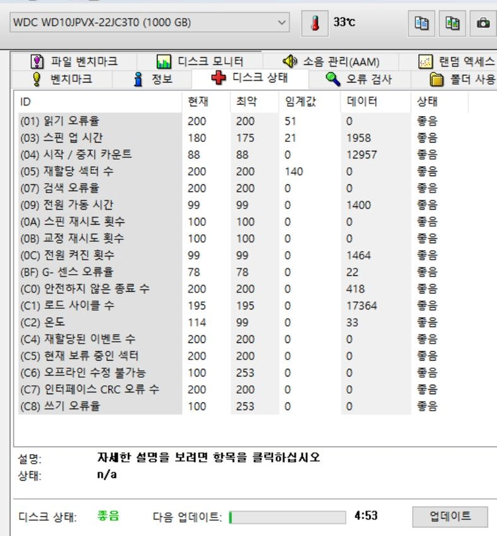Screen dimensions: 497x536
Task: Click the threshold value 140
Action: coord(294,171)
